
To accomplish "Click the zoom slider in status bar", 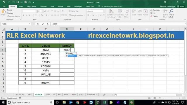I will 172,98.
